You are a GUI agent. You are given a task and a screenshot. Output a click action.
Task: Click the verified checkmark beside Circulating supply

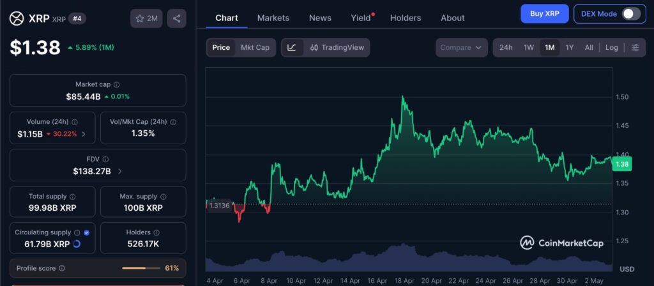86,232
